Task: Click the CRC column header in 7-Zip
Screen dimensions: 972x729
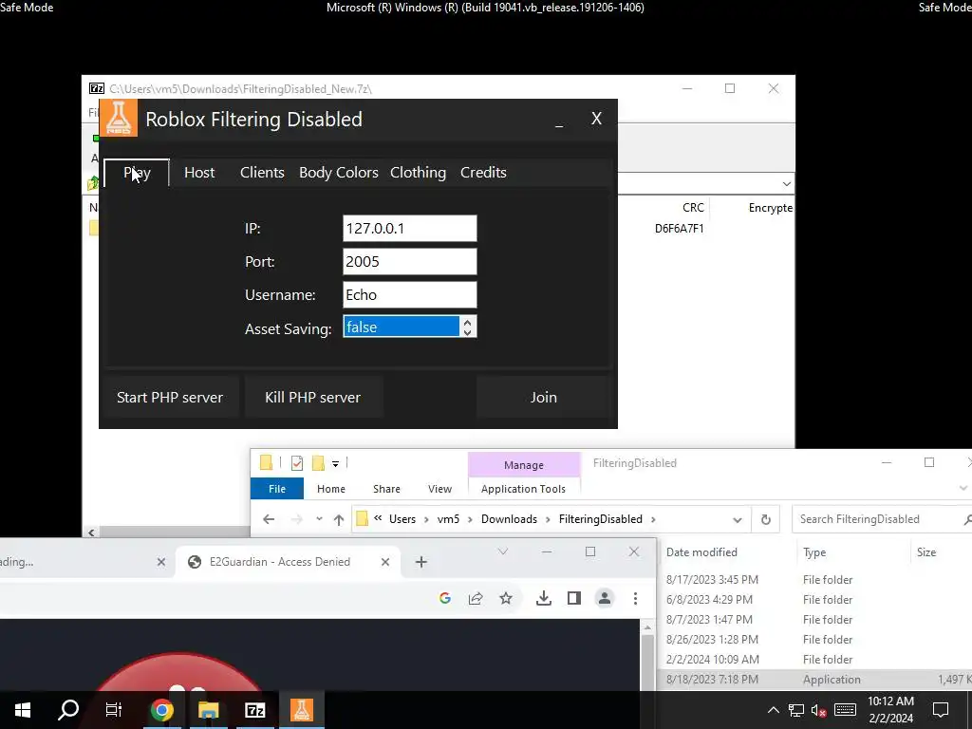Action: tap(692, 208)
